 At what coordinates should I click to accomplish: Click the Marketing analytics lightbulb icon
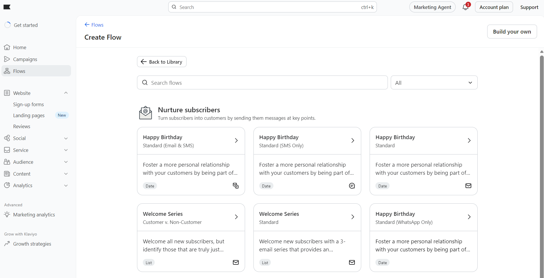[7, 214]
